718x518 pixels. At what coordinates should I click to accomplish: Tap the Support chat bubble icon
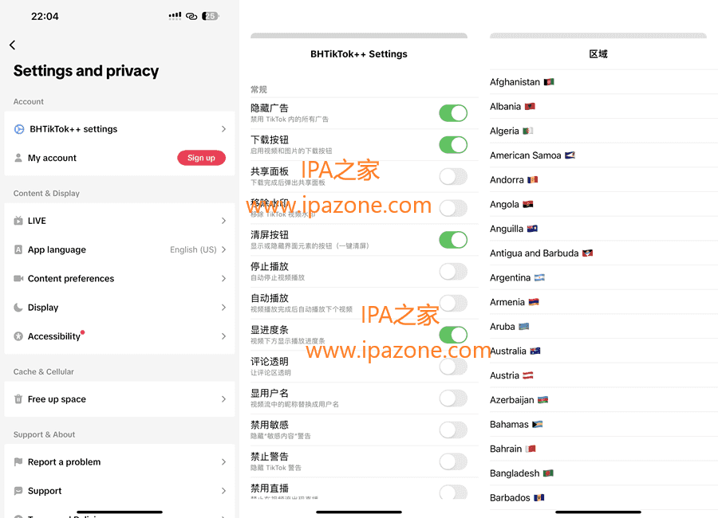coord(18,491)
